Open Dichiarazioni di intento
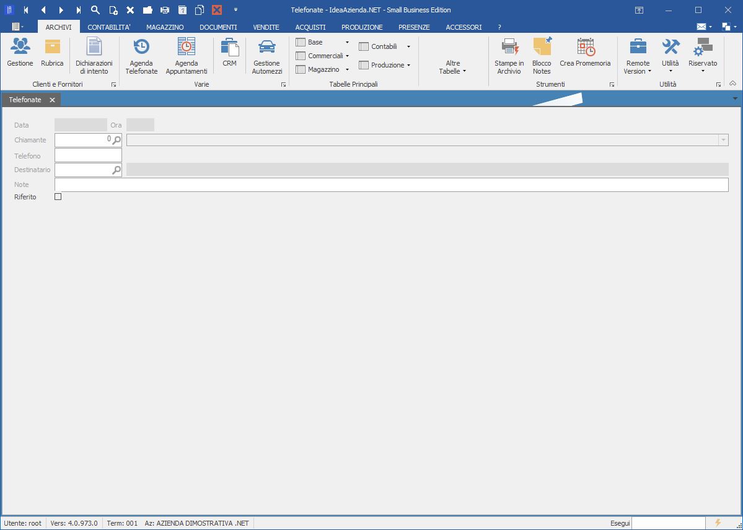 tap(94, 56)
